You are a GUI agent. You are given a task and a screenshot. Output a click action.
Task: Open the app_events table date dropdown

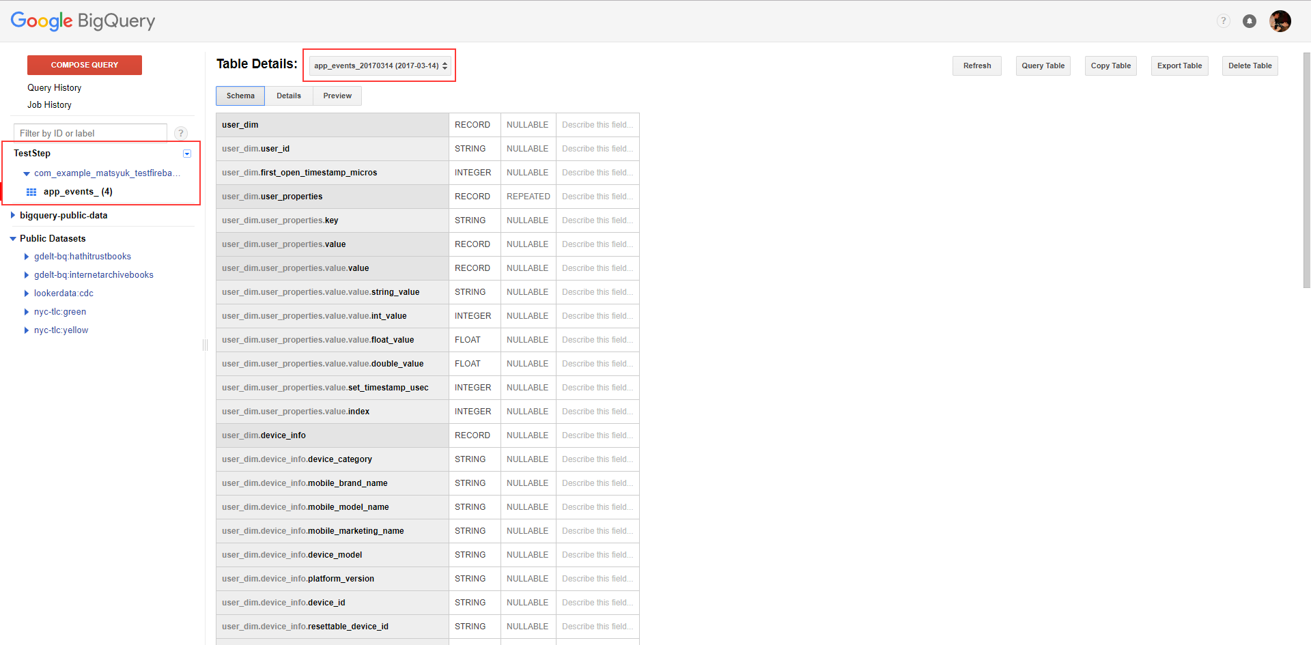pyautogui.click(x=380, y=66)
